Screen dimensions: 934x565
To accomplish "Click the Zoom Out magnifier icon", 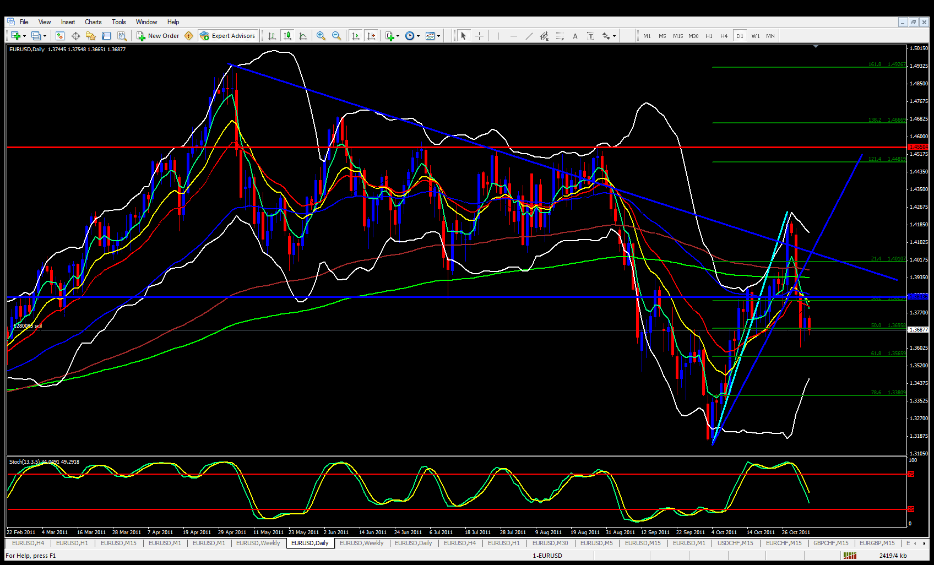I will (336, 36).
